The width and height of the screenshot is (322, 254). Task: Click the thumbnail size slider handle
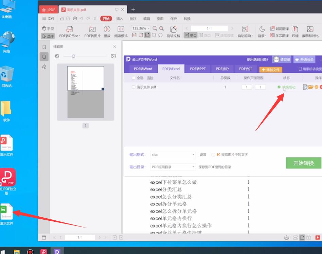coord(73,56)
